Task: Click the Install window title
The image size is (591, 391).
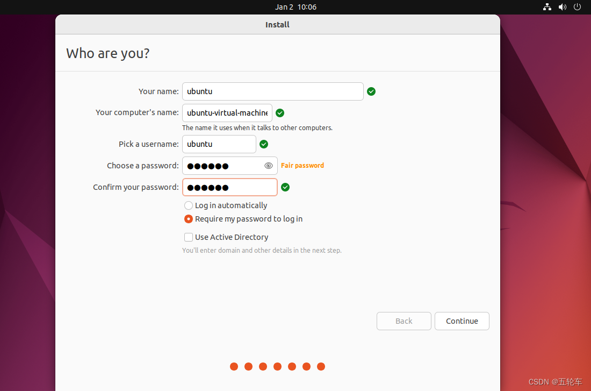Action: [277, 25]
